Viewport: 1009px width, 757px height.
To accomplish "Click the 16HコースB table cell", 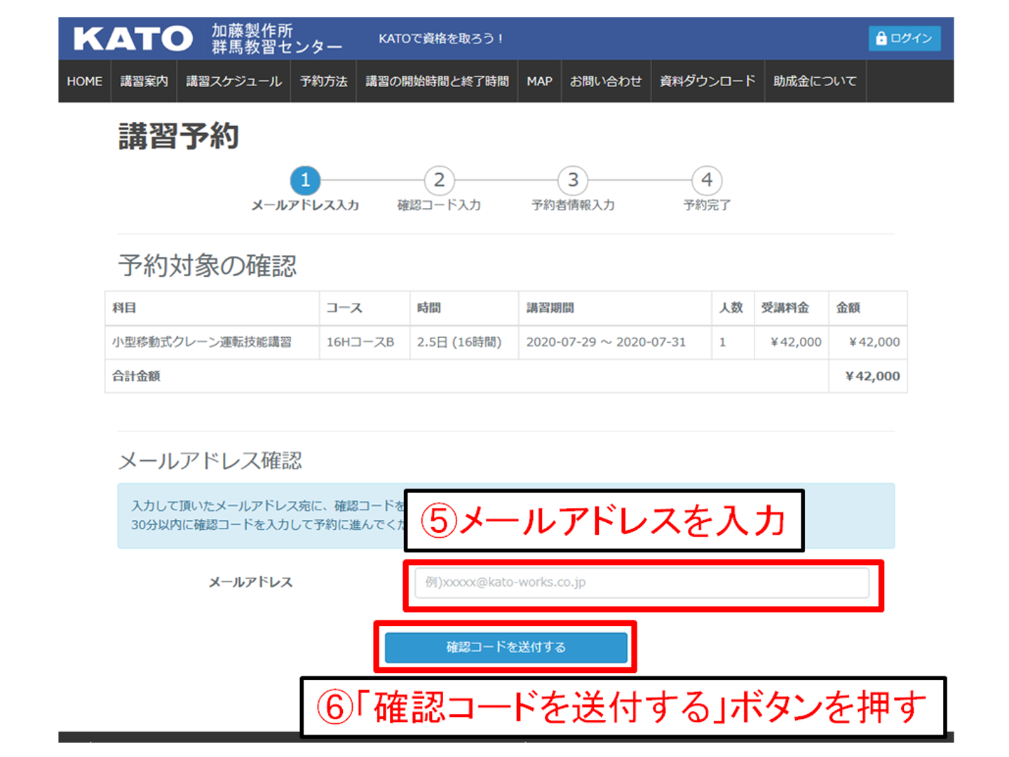I will [365, 342].
